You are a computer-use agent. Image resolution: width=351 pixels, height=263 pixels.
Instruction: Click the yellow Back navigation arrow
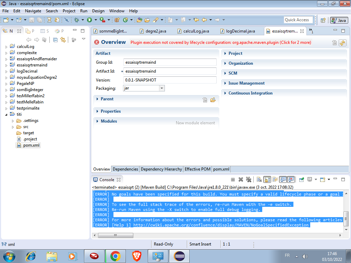tap(204, 20)
